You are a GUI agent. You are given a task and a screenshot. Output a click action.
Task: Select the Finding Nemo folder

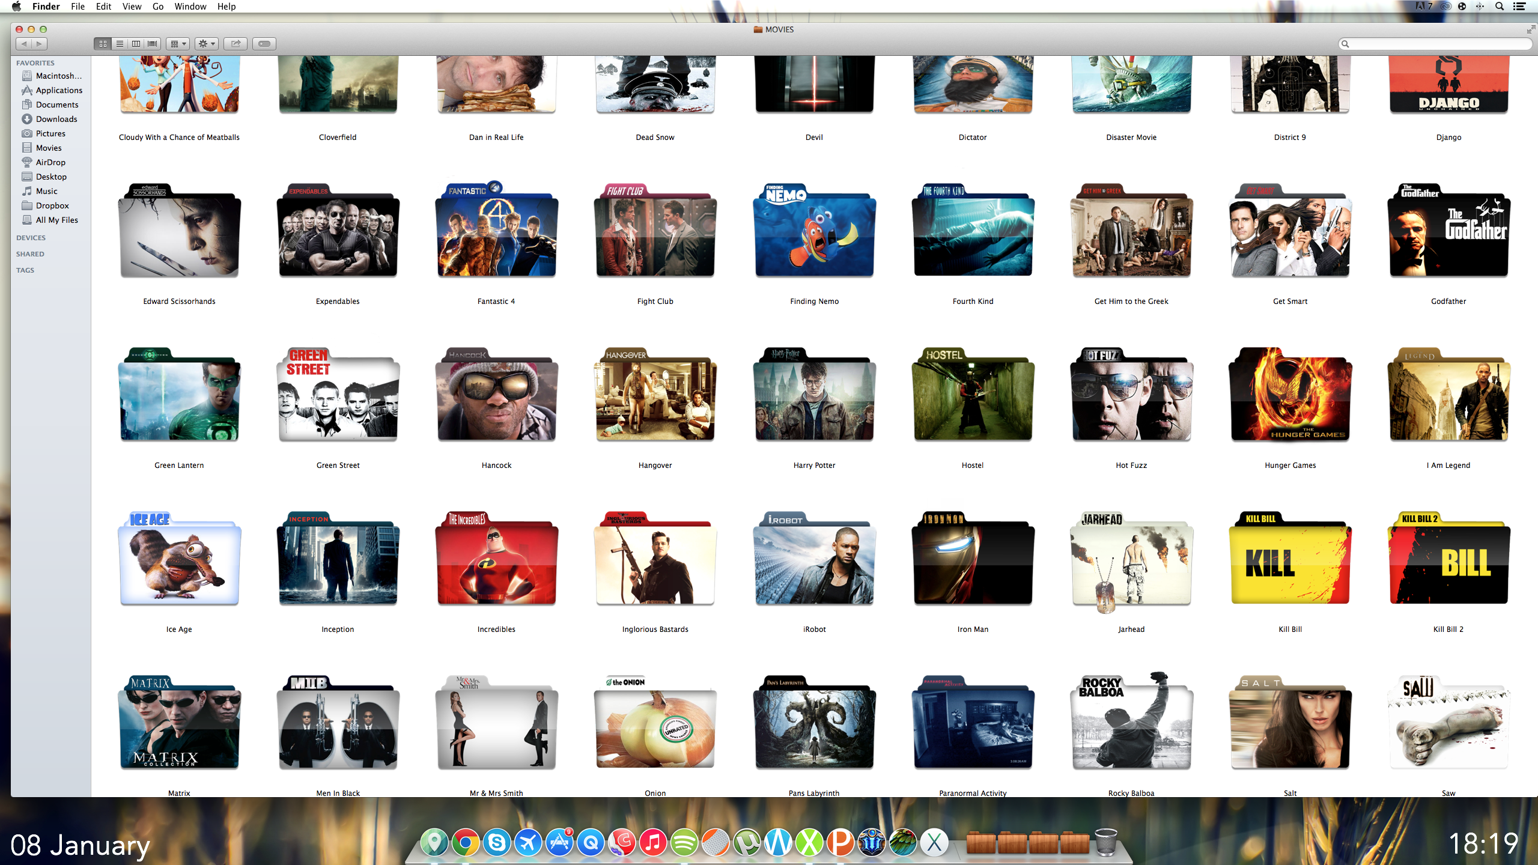tap(814, 231)
